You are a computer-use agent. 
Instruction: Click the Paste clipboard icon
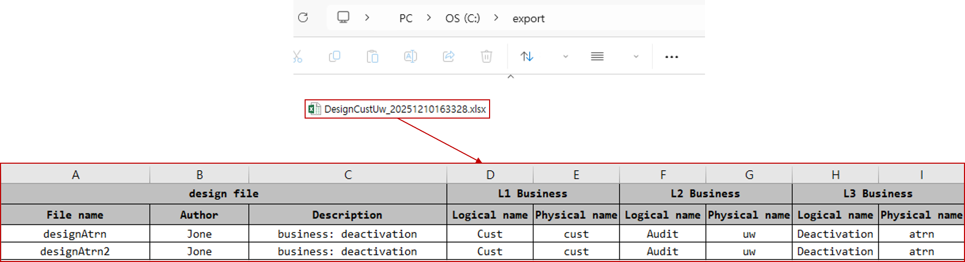(373, 56)
